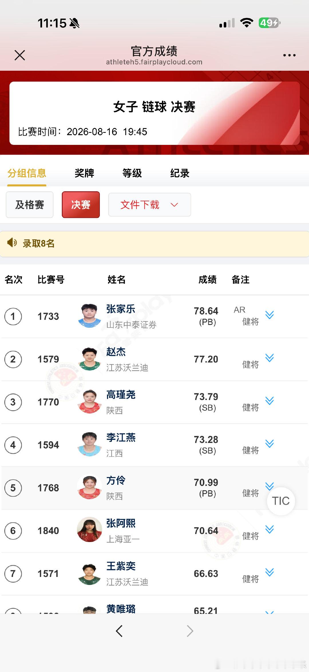Open the 文件下载 dropdown

(150, 205)
